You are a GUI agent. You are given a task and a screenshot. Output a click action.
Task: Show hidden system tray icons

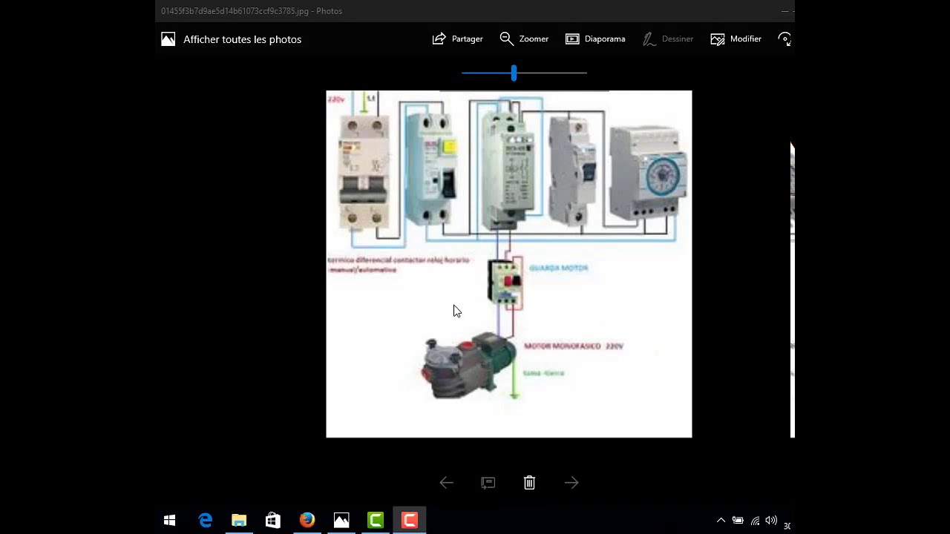pyautogui.click(x=721, y=521)
